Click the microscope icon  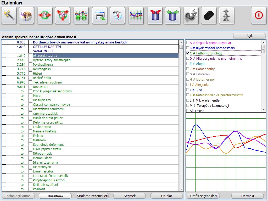191,15
